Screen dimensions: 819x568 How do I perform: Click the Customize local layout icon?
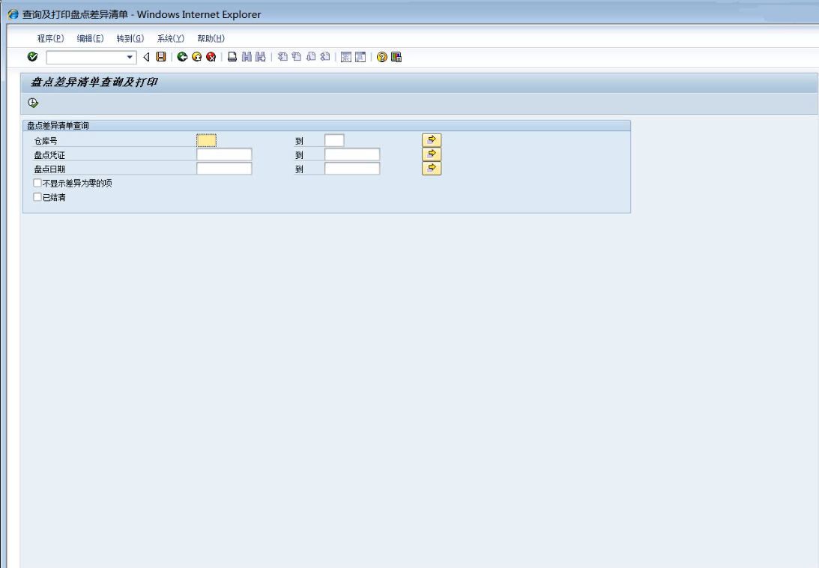(396, 57)
